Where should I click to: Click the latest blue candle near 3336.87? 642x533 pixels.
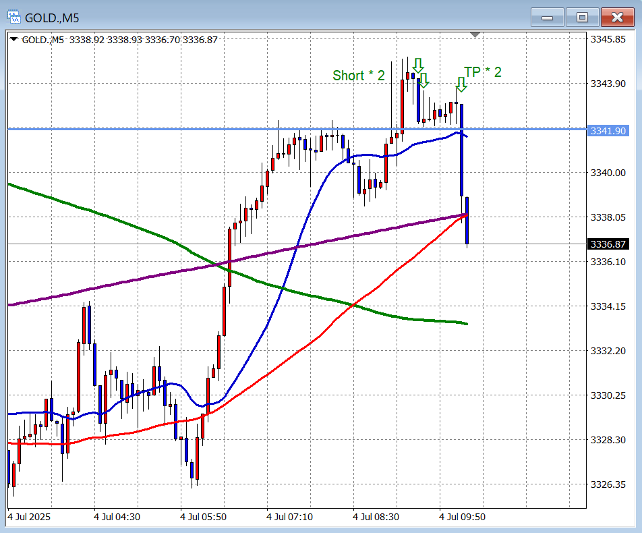click(467, 221)
